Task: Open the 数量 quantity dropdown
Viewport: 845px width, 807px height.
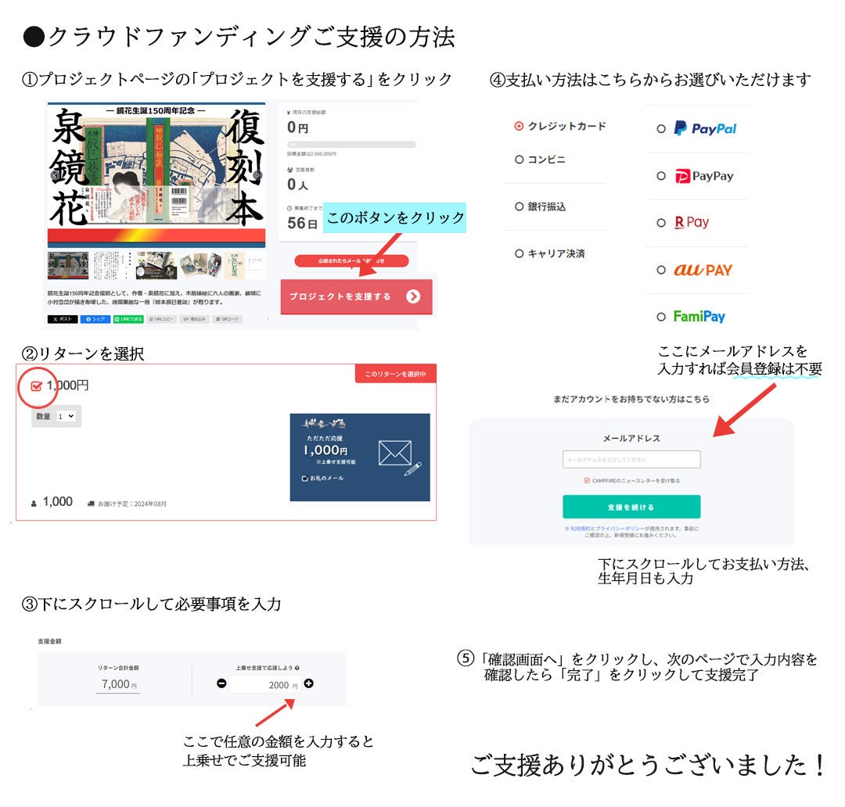Action: point(67,417)
